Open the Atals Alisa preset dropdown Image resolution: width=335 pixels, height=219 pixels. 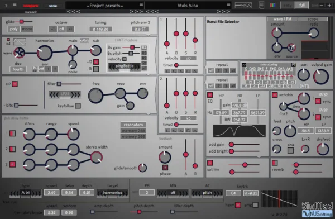[x=188, y=6]
